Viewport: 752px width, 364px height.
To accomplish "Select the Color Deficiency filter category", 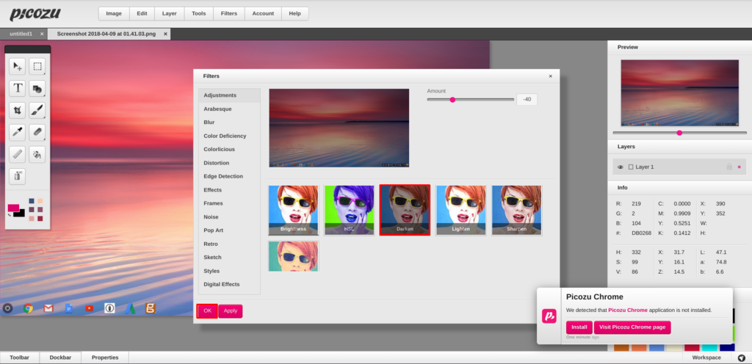I will [229, 136].
